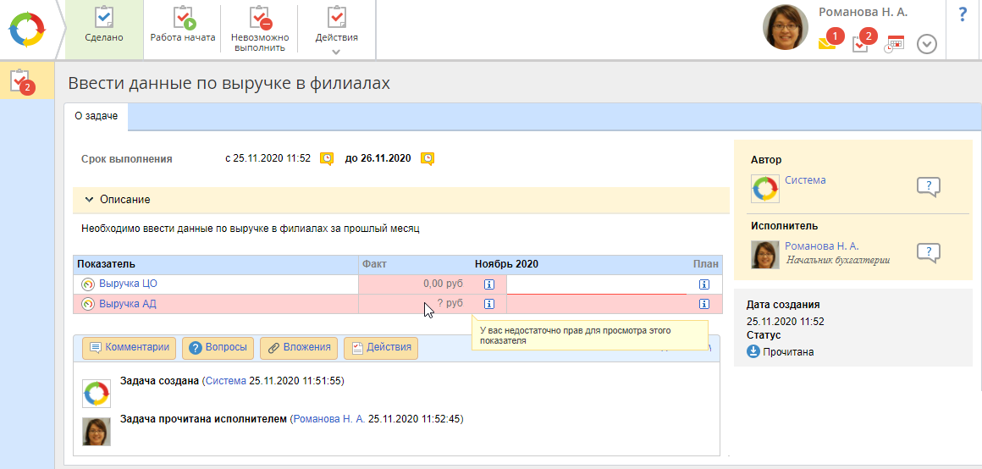Open the messages envelope icon
982x469 pixels.
click(827, 44)
